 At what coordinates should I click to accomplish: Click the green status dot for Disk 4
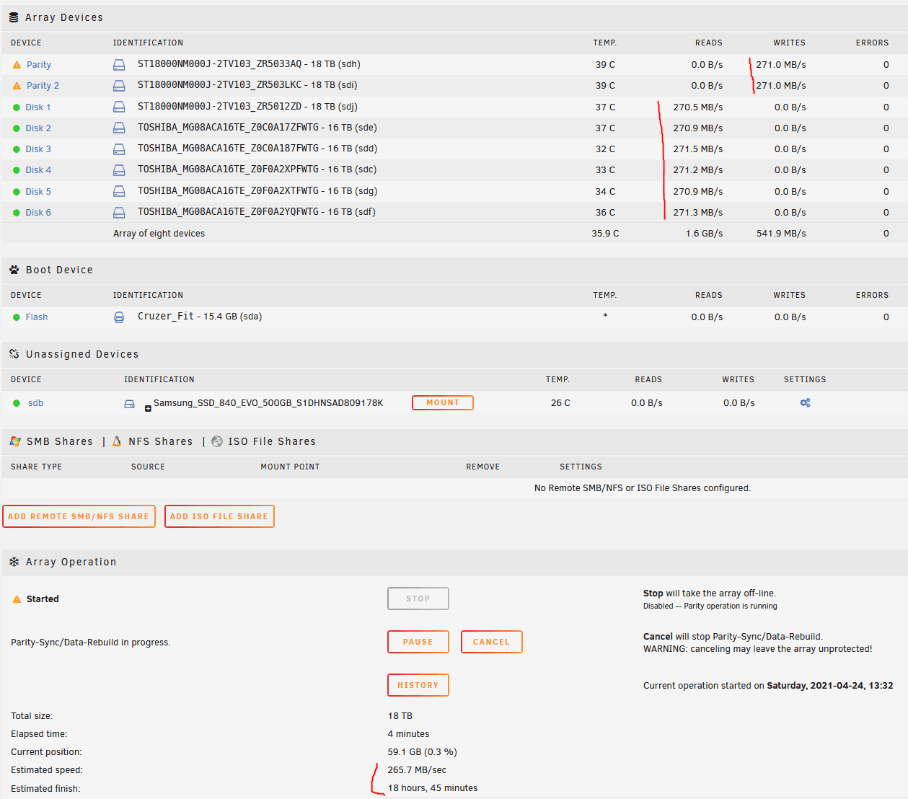point(17,170)
